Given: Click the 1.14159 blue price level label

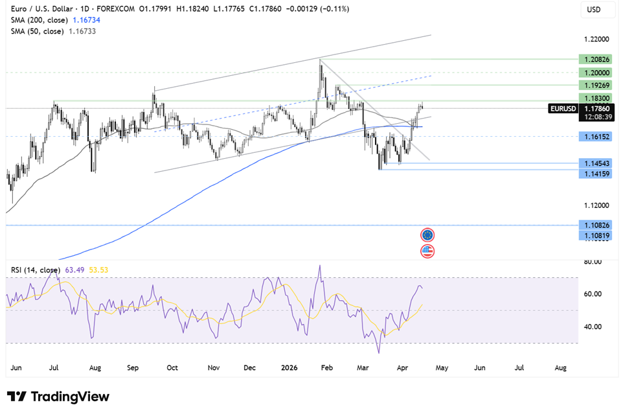Looking at the screenshot, I should [x=595, y=174].
